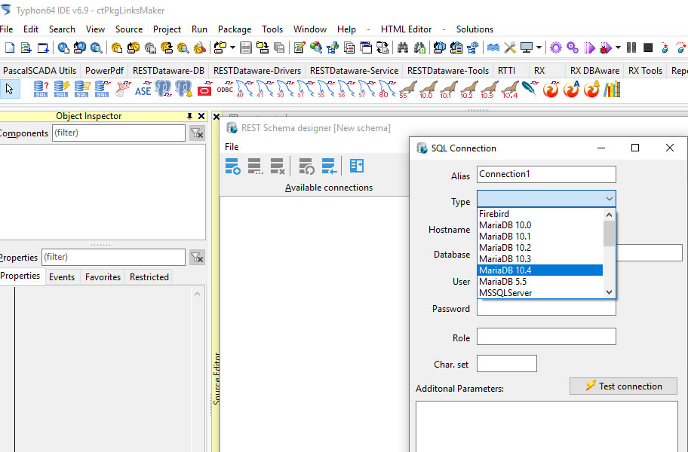
Task: Pick the ASE component in the palette
Action: tap(143, 90)
